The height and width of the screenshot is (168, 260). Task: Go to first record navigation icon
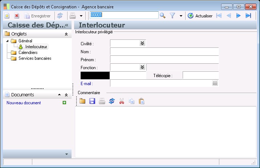[219, 16]
